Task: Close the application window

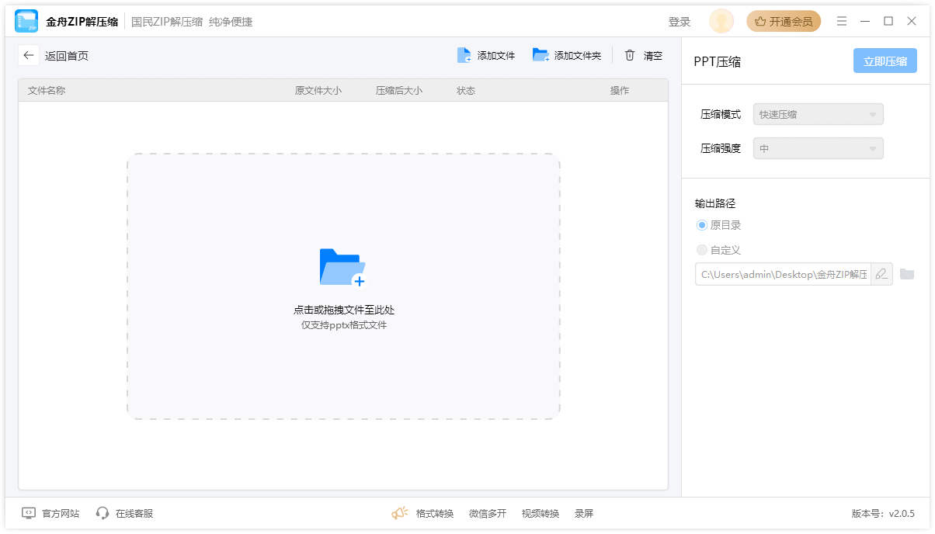Action: point(912,22)
